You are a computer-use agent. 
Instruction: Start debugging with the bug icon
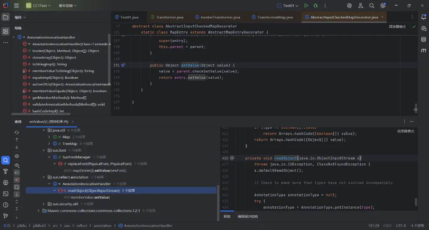click(x=315, y=5)
